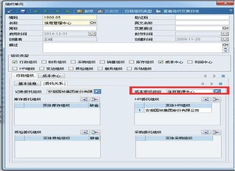Viewport: 235px width, 171px height.
Task: Go to first record with toolbar arrow
Action: click(36, 11)
